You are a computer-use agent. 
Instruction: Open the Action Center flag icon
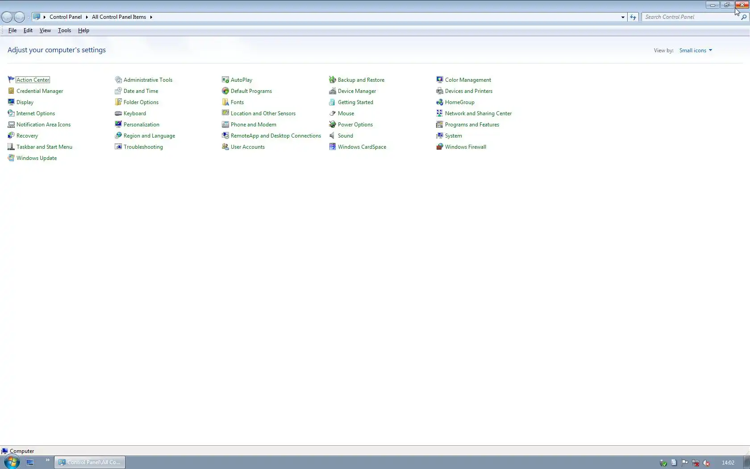tap(11, 80)
